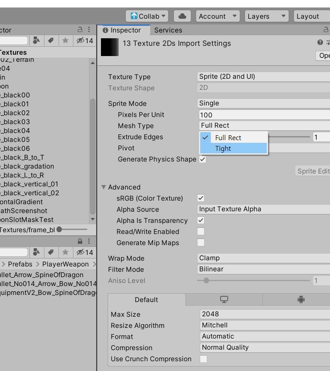Open the Format dropdown
This screenshot has width=330, height=371.
tap(265, 336)
